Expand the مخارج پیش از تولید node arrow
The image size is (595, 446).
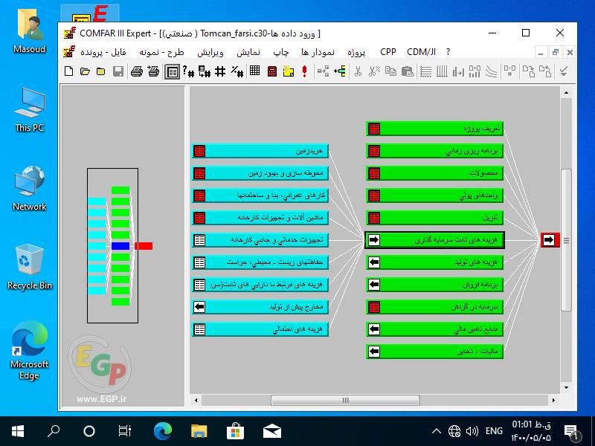pos(199,306)
